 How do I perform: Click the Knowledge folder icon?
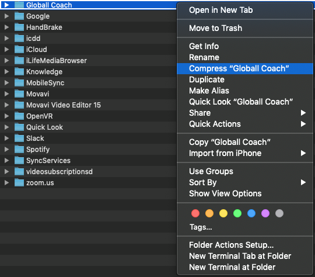pos(19,71)
